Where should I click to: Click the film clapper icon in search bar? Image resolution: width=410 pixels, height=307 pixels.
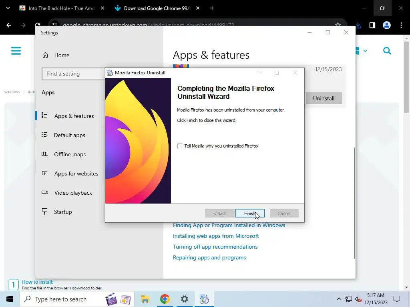pyautogui.click(x=111, y=299)
